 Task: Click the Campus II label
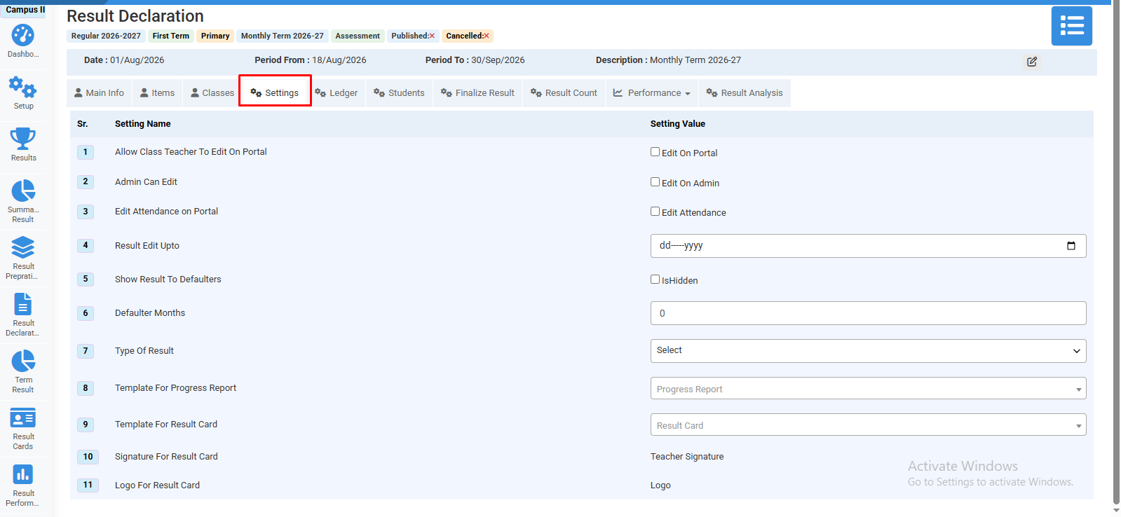coord(25,10)
